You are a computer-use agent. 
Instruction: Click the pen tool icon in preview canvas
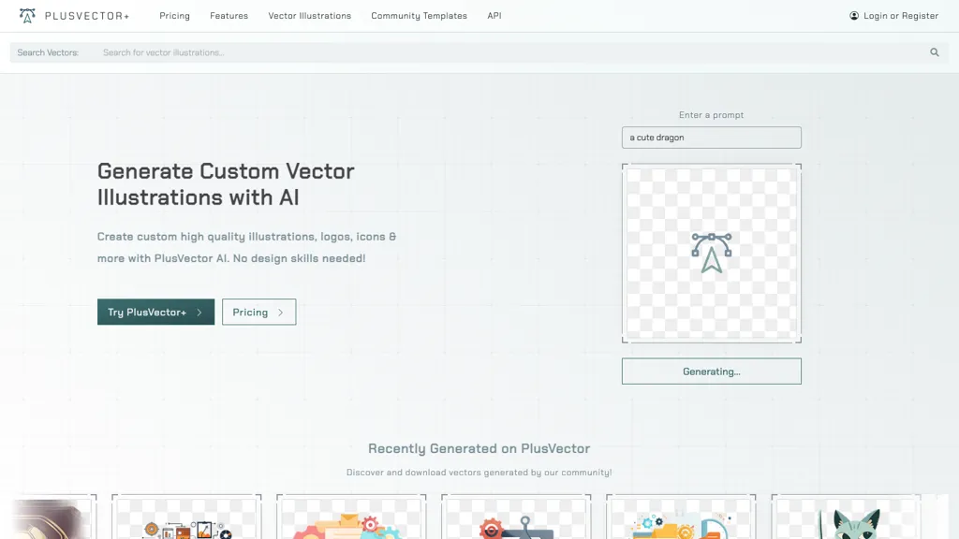712,253
